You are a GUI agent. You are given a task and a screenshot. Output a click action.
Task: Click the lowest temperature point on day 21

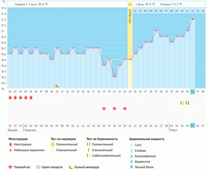tap(114, 77)
